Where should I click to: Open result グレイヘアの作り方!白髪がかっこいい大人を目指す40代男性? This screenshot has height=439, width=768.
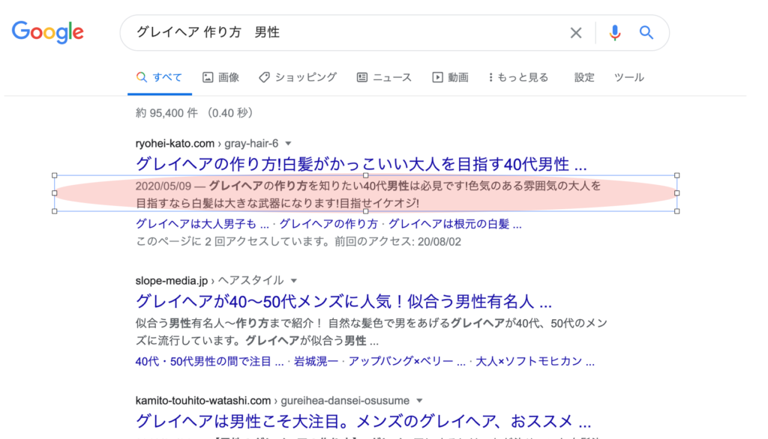pos(361,164)
